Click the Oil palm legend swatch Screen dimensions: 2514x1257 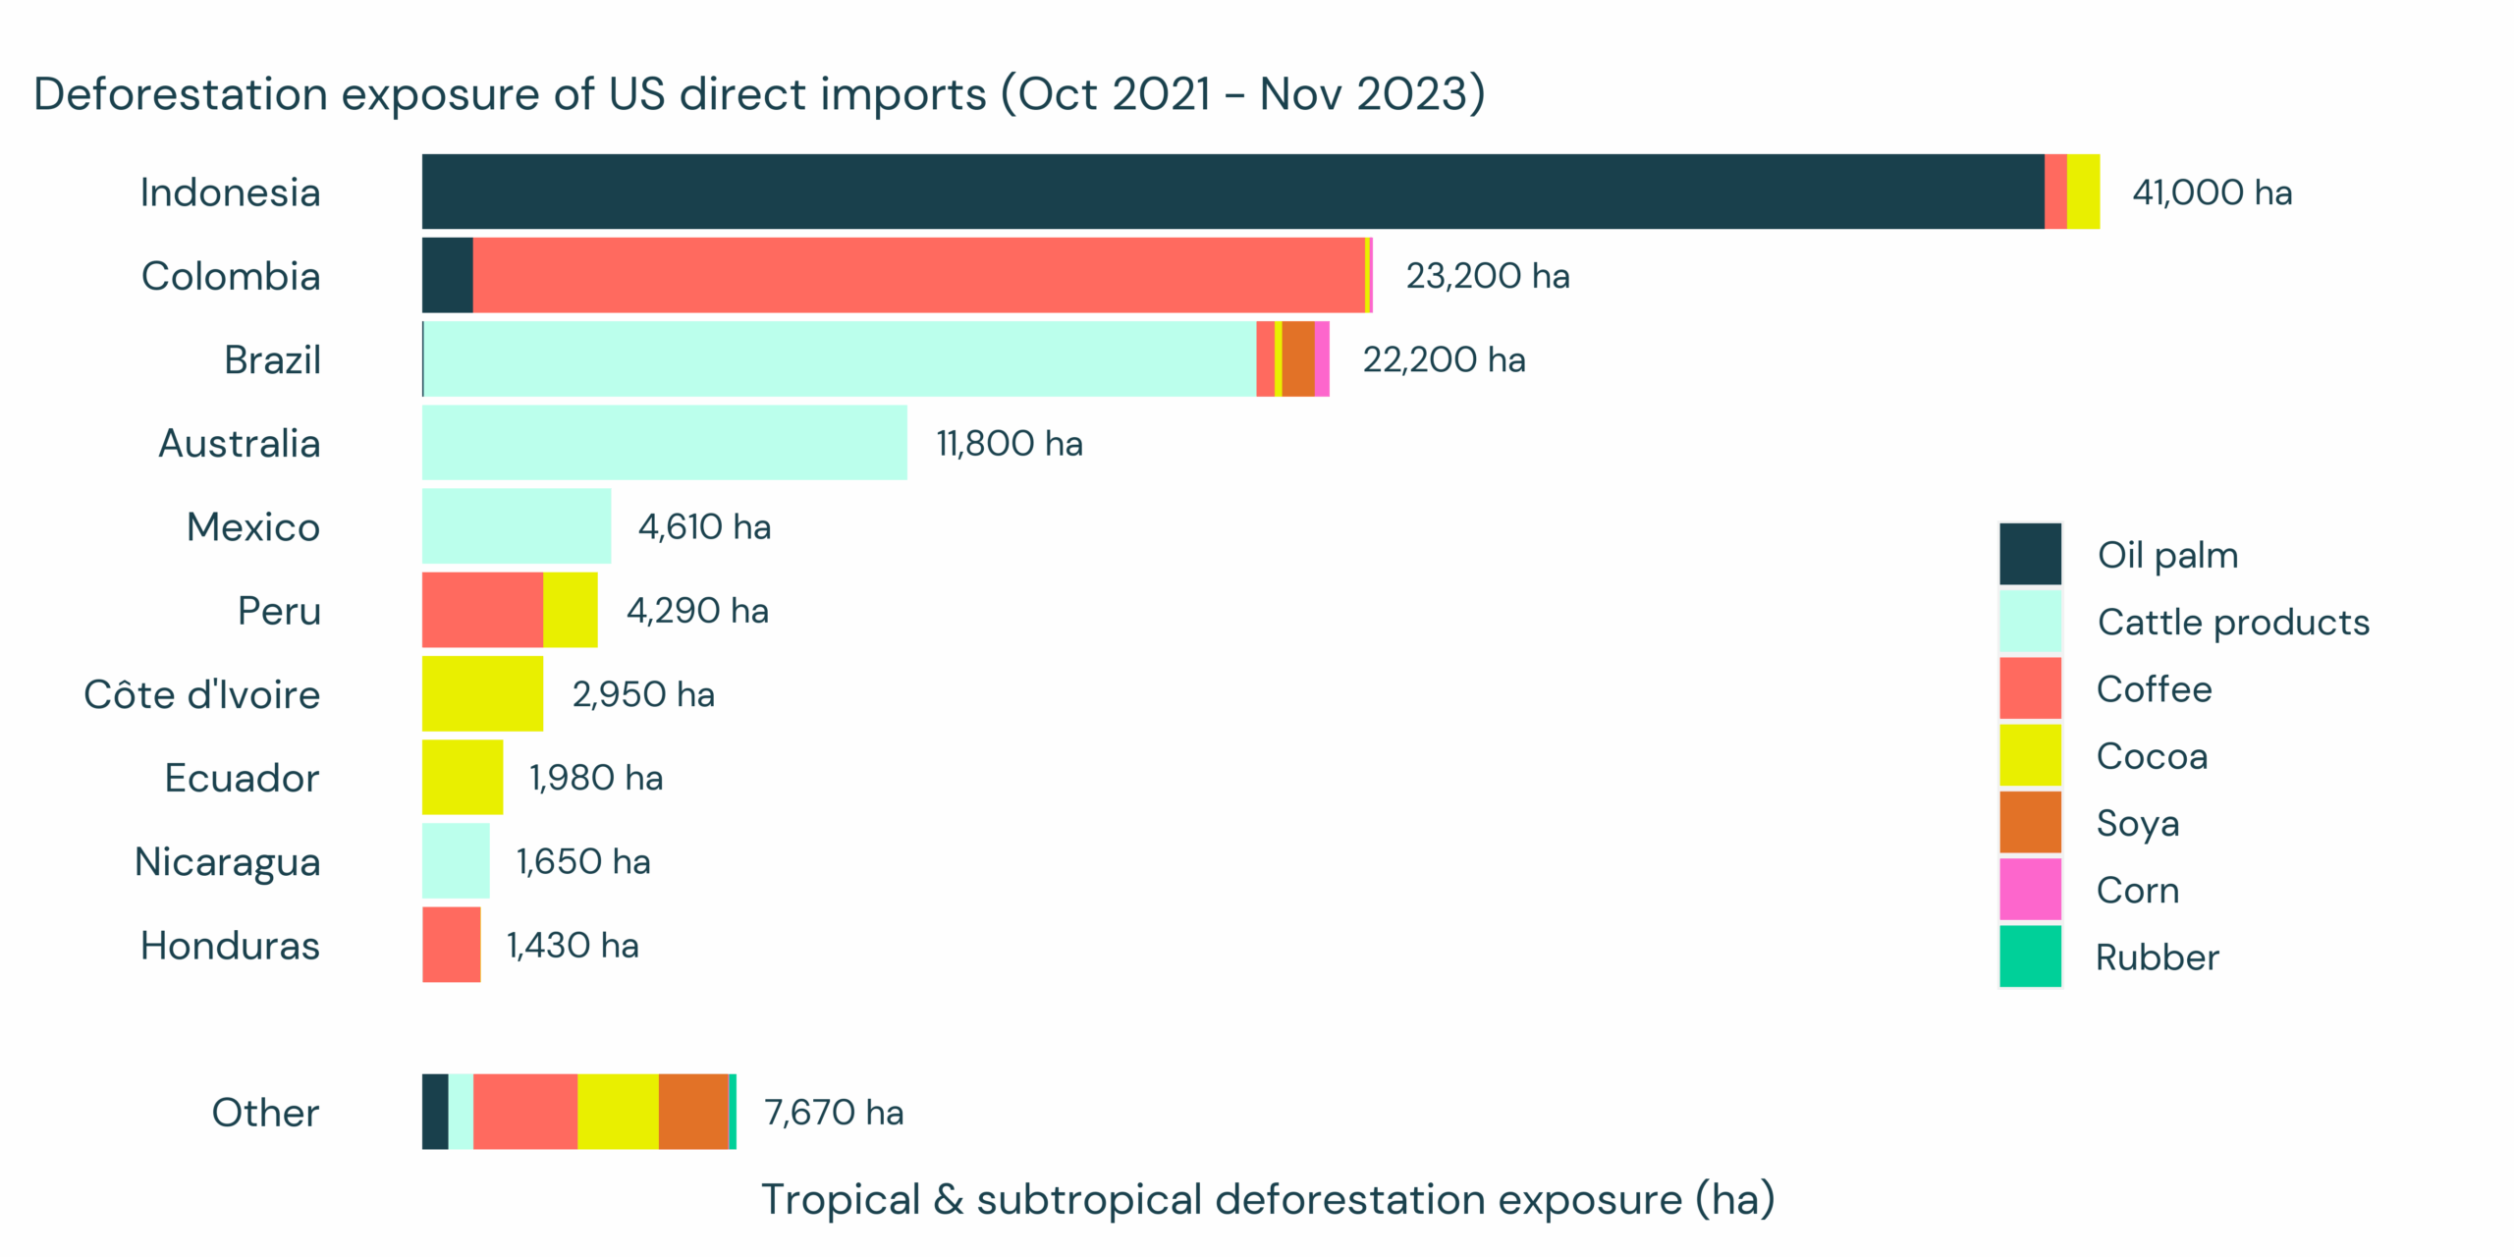point(2029,554)
